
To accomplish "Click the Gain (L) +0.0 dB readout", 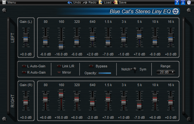I will [26, 54].
